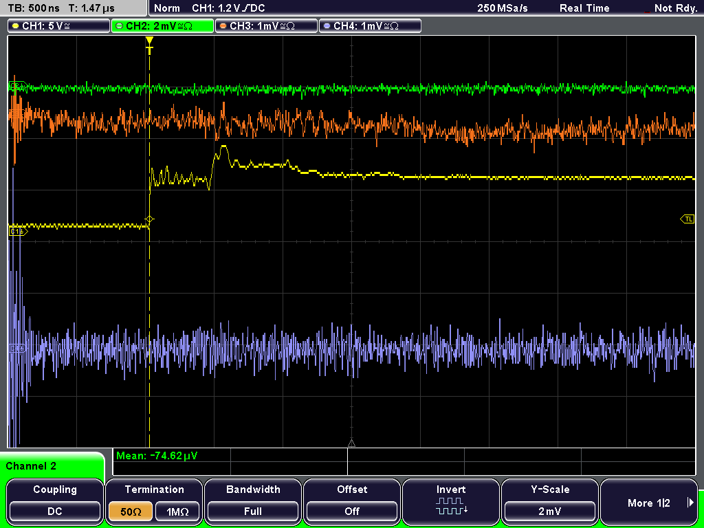This screenshot has width=704, height=528.
Task: Set termination to 50Ω
Action: [131, 511]
